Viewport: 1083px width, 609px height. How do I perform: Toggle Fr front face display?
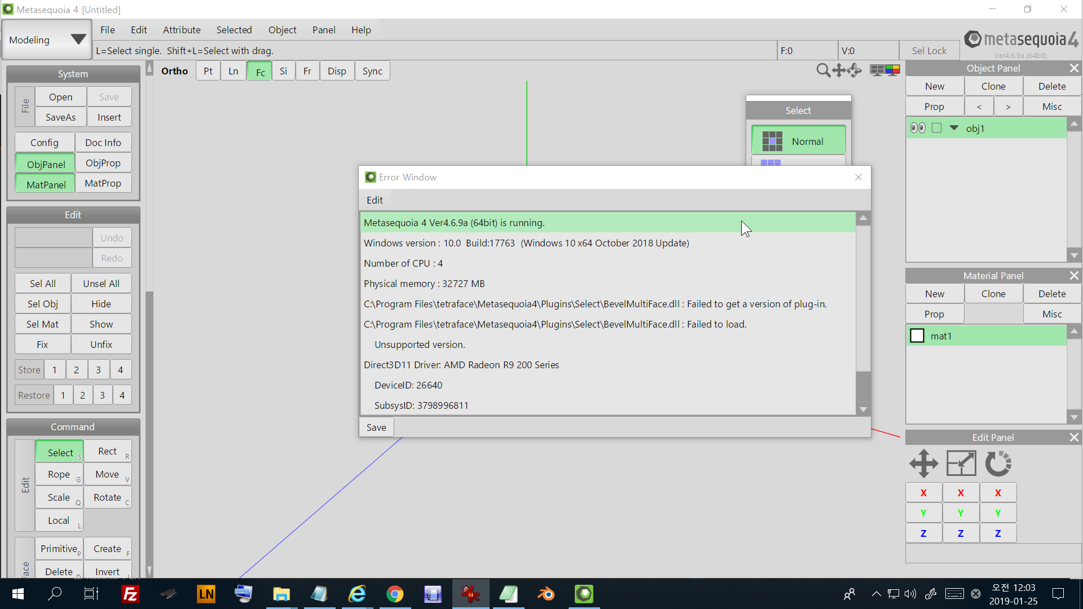307,71
